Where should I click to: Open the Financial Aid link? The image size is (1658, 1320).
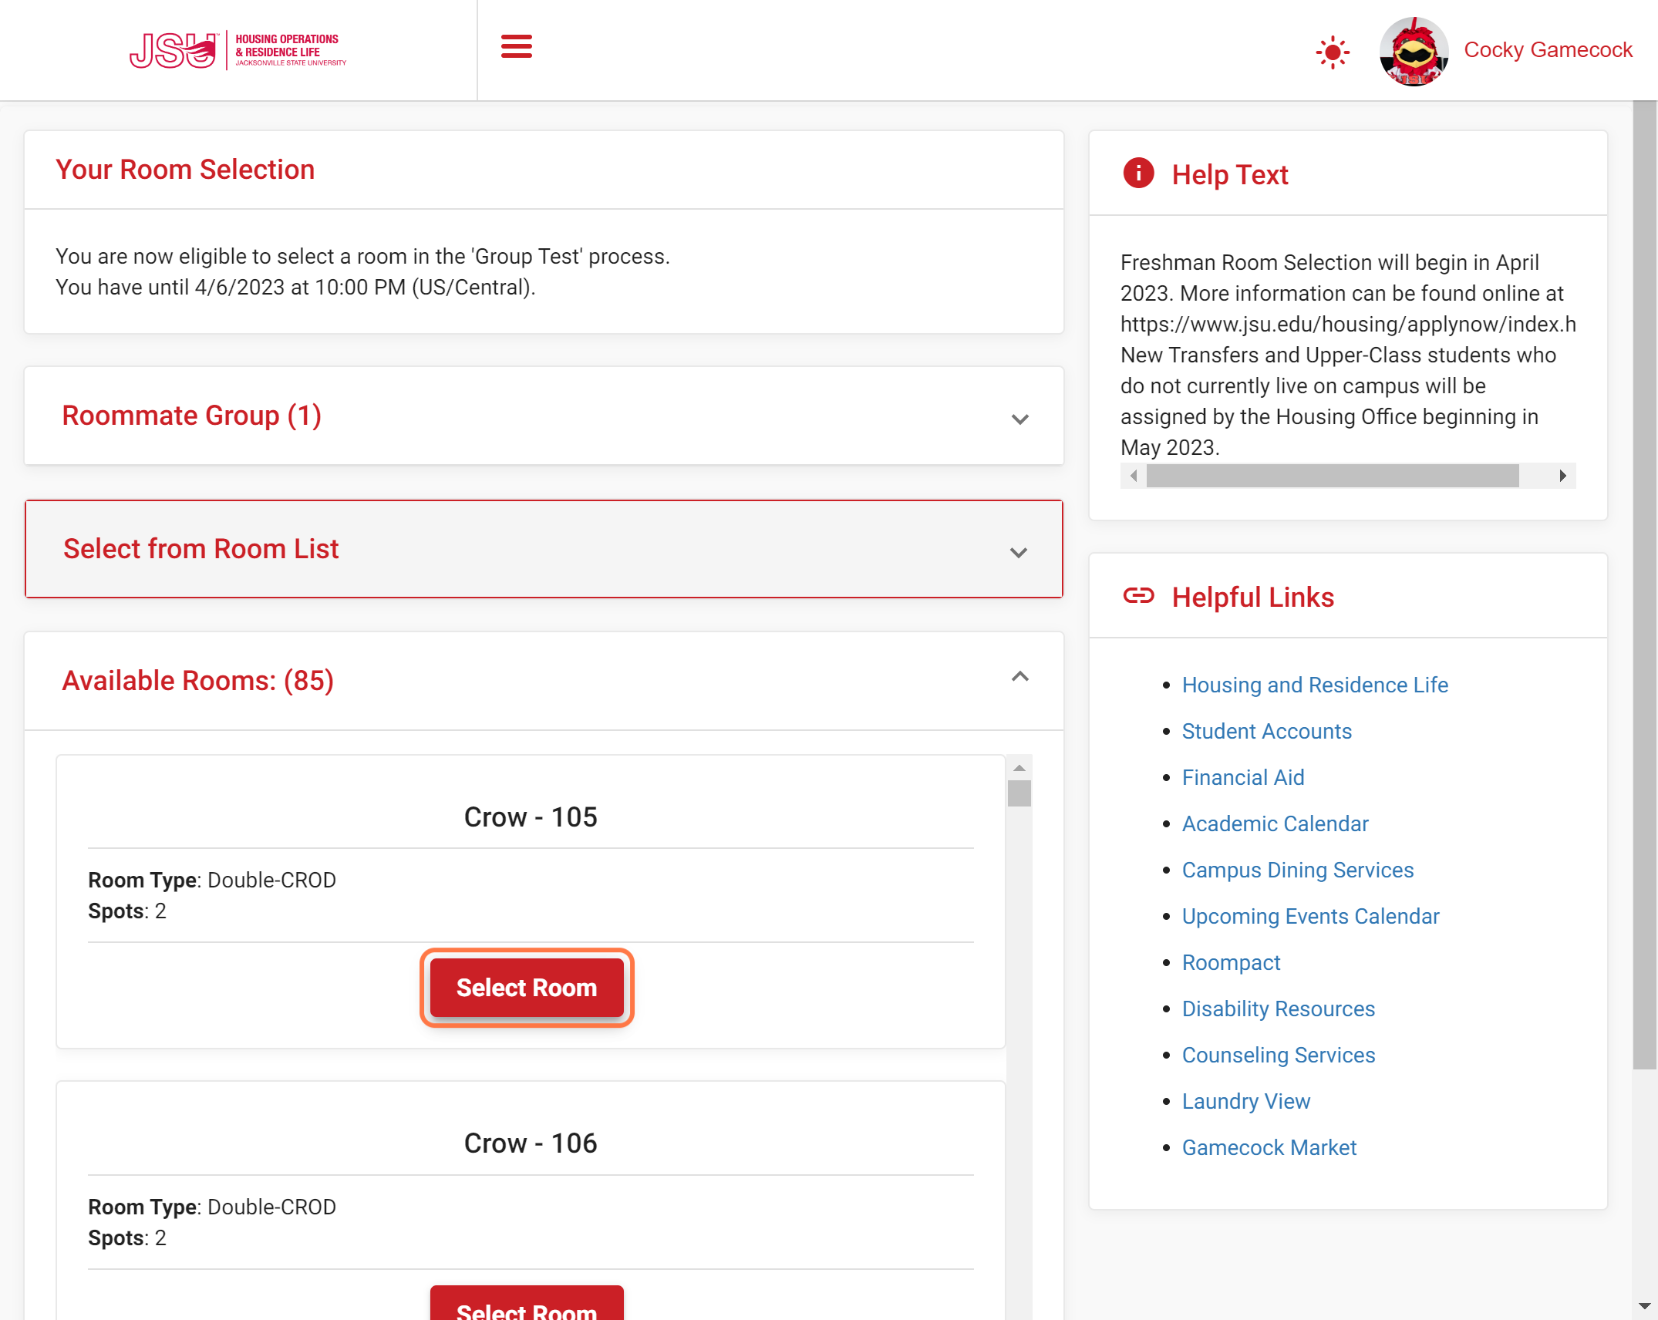(x=1242, y=777)
